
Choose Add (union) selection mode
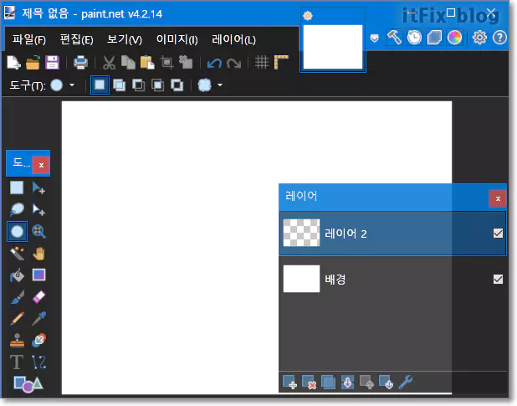(x=119, y=85)
